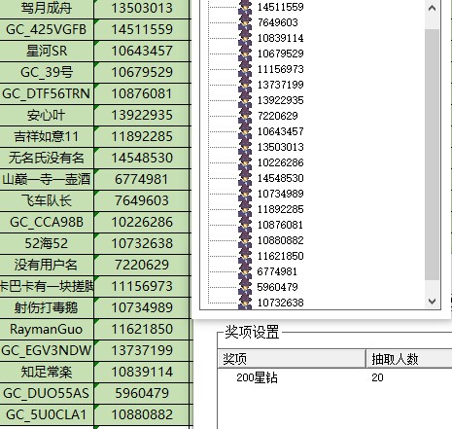Click the scroll down arrow of winner list

tap(432, 302)
